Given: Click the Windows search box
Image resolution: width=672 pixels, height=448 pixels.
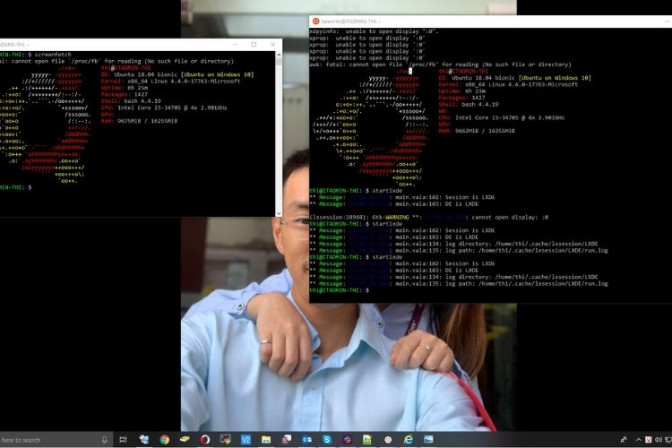Looking at the screenshot, I should (x=55, y=440).
